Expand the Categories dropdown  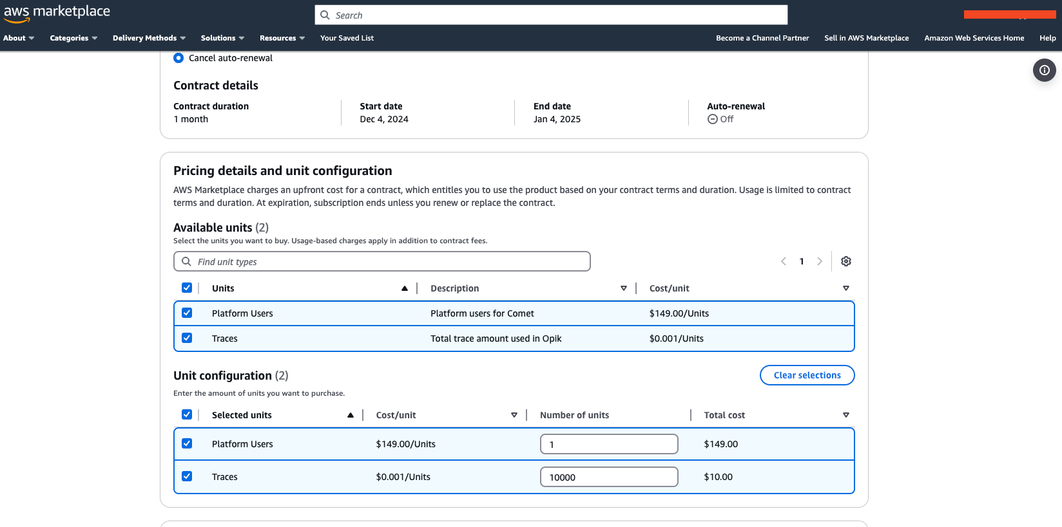(x=73, y=38)
